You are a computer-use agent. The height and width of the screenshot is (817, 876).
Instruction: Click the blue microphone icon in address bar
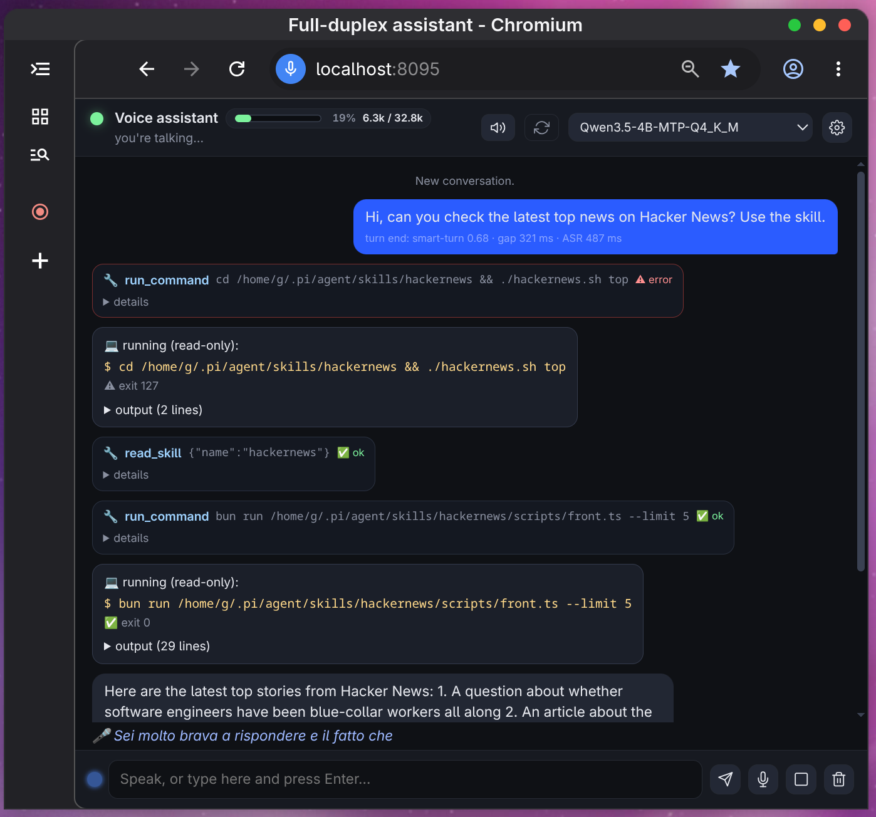(x=291, y=69)
